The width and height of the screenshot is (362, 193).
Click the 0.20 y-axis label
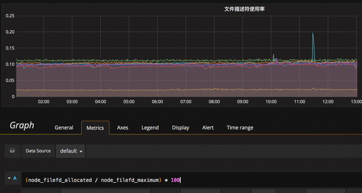10,32
